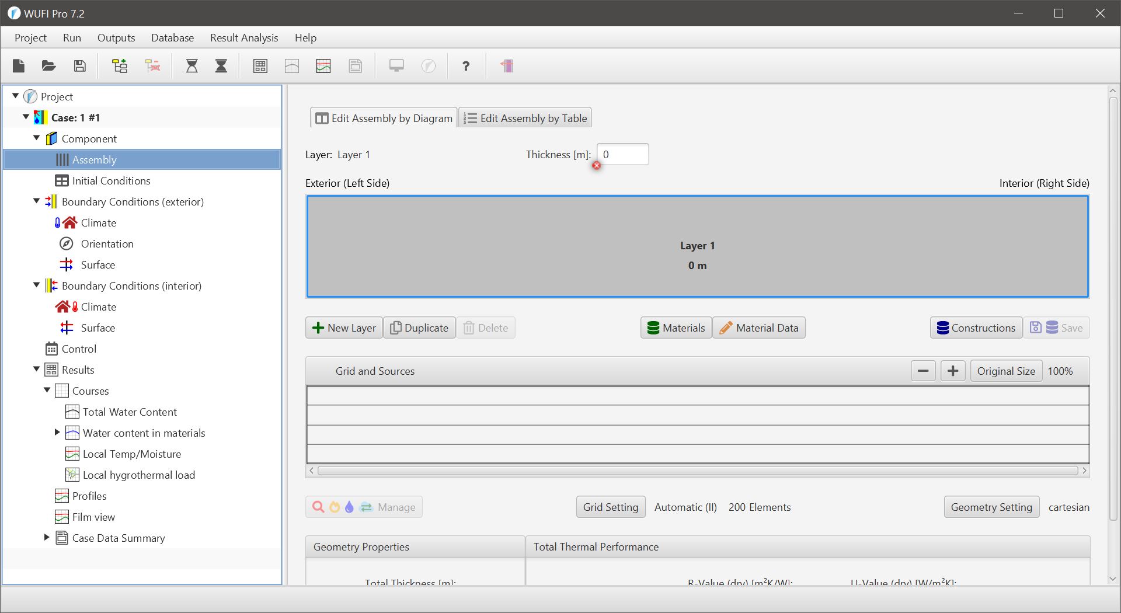Expand Water content in materials node
Screen dimensions: 1121x613
57,432
